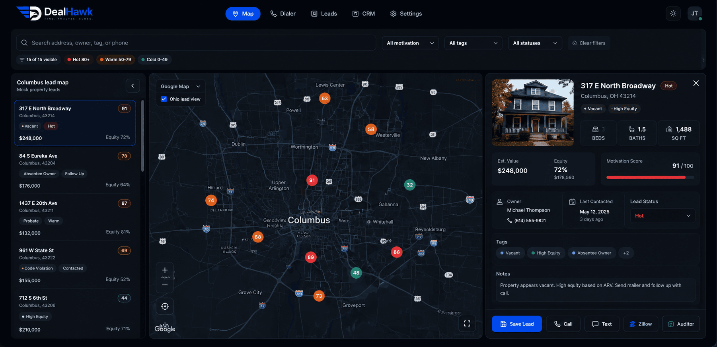Click Clear filters button
This screenshot has width=717, height=347.
(x=589, y=43)
